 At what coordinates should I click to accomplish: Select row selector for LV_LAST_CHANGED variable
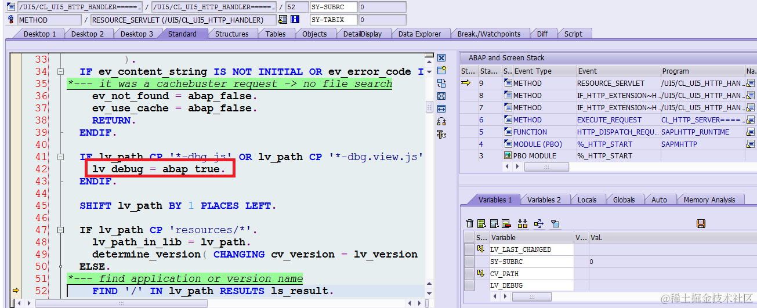[469, 249]
